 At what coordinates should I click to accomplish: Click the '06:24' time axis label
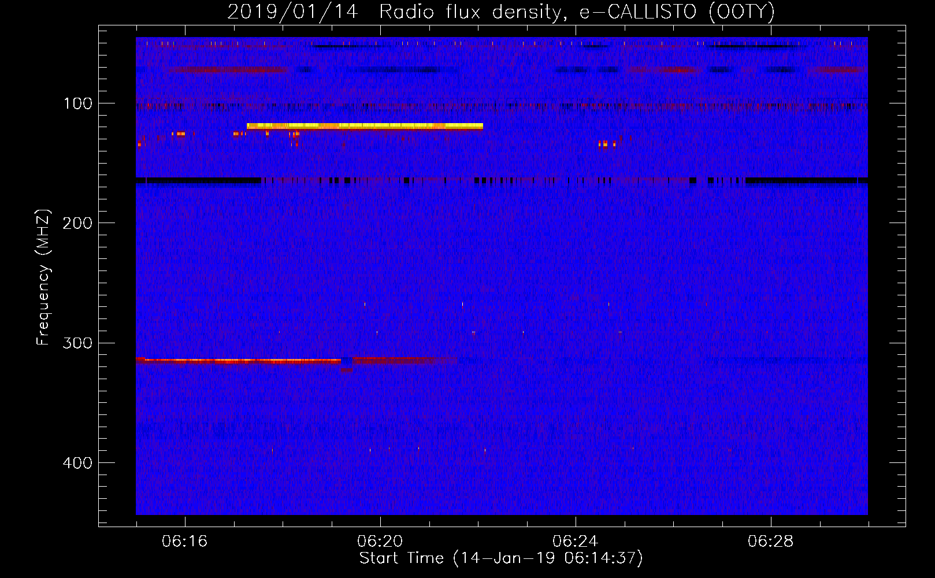coord(575,542)
